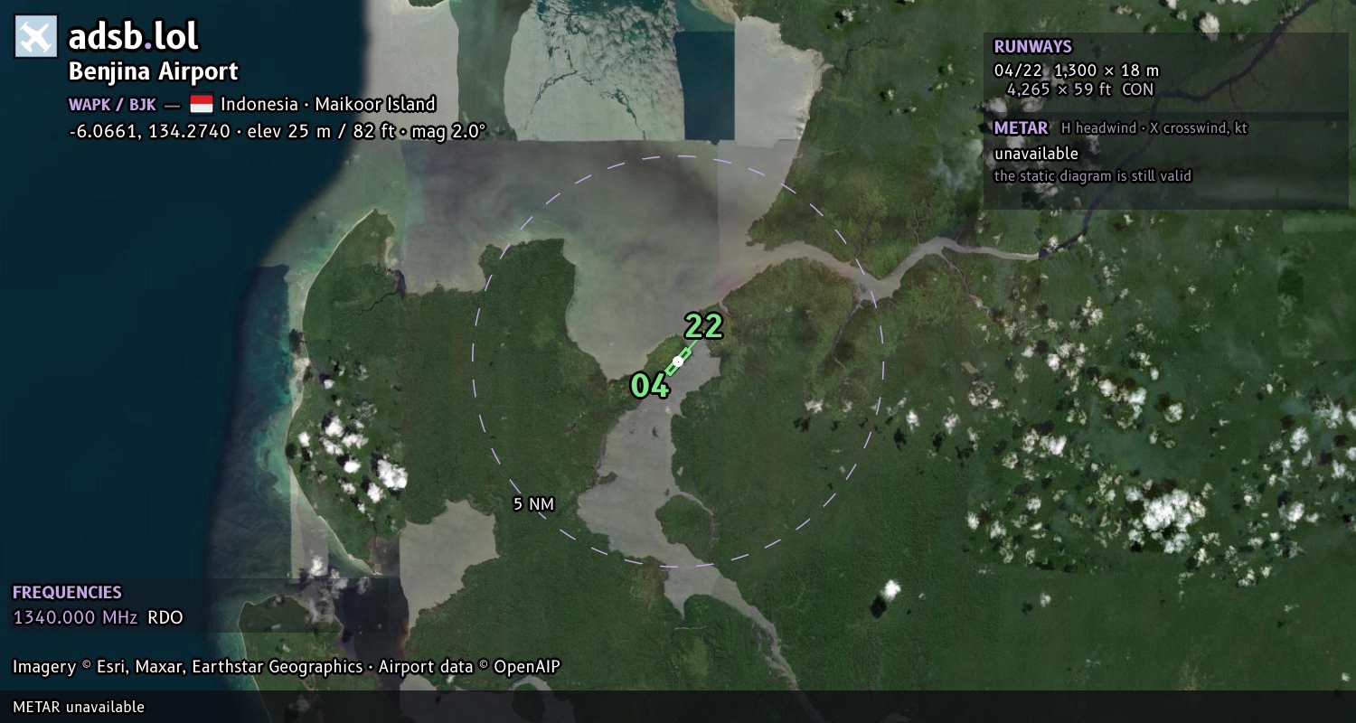The height and width of the screenshot is (723, 1356).
Task: Click the Airport data © OpenAIP credit
Action: 469,667
